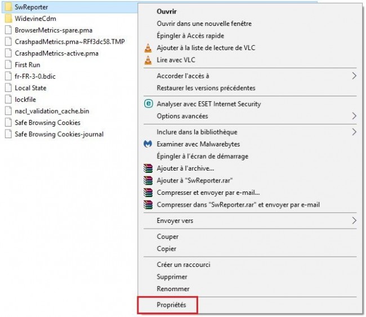Select Ouvrir dans une nouvelle fenêtre
The height and width of the screenshot is (317, 366).
coord(204,24)
